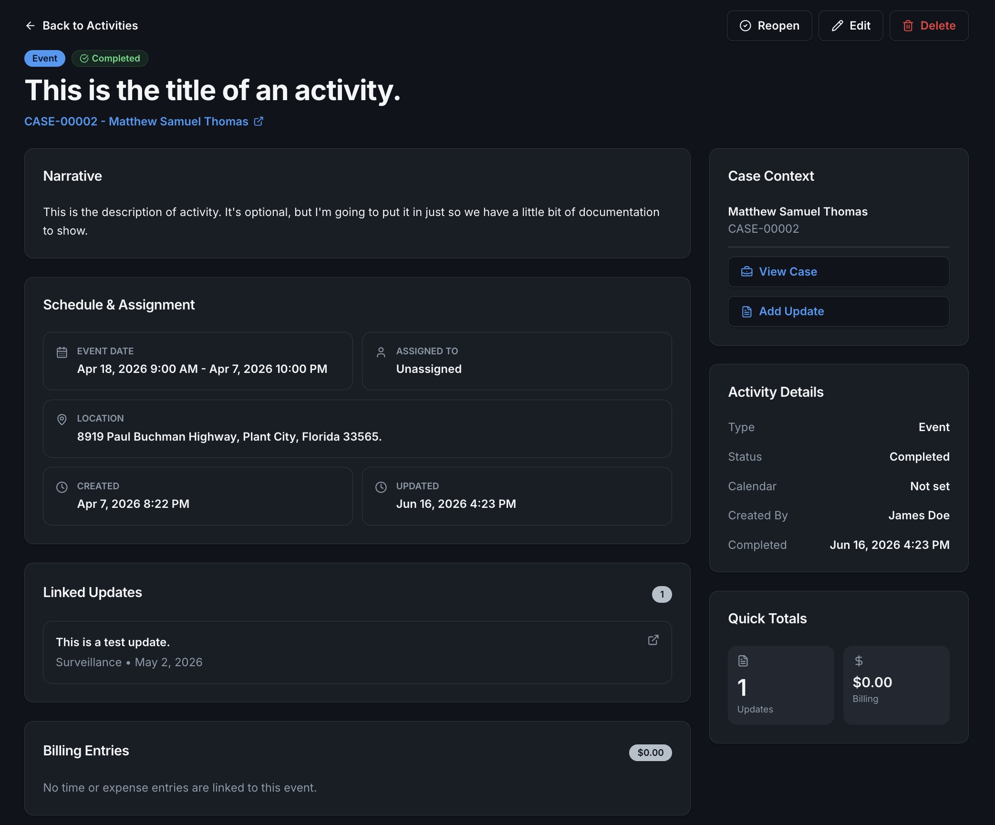The image size is (995, 825).
Task: Click the Completed status badge
Action: coord(110,58)
